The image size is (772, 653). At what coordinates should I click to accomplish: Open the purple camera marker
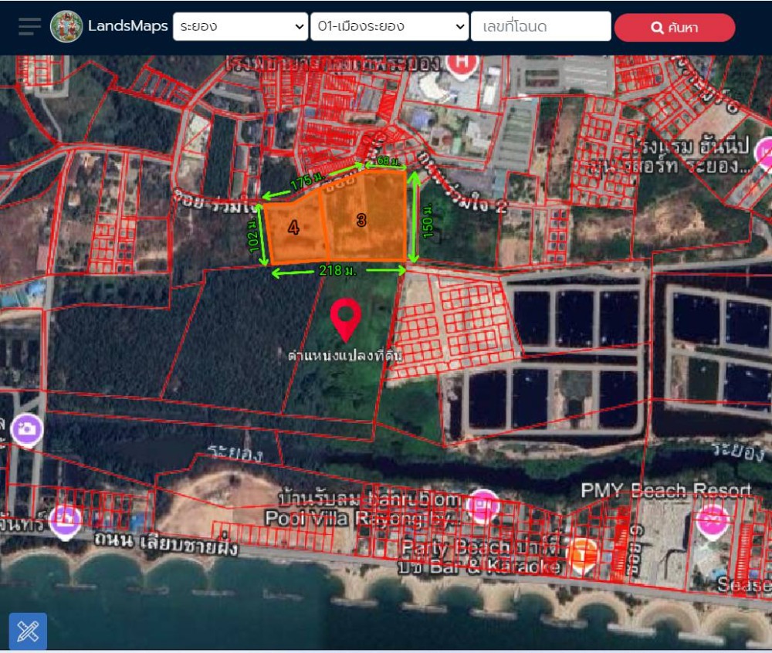click(x=27, y=429)
